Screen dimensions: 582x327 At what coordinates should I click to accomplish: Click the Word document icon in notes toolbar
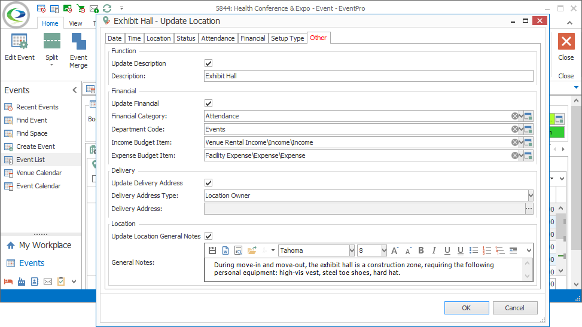(x=226, y=250)
